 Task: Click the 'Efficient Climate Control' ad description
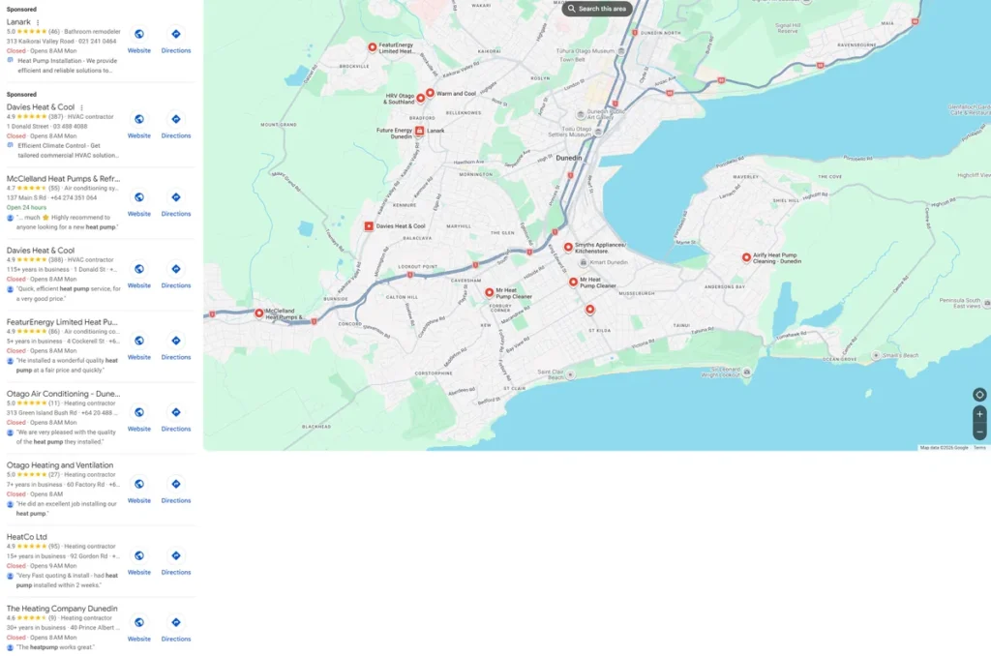(x=68, y=150)
